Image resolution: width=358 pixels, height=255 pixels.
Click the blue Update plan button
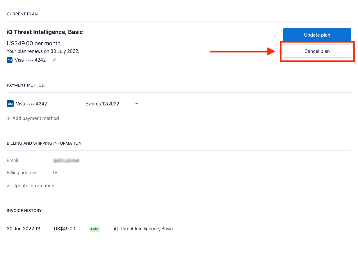tap(317, 35)
